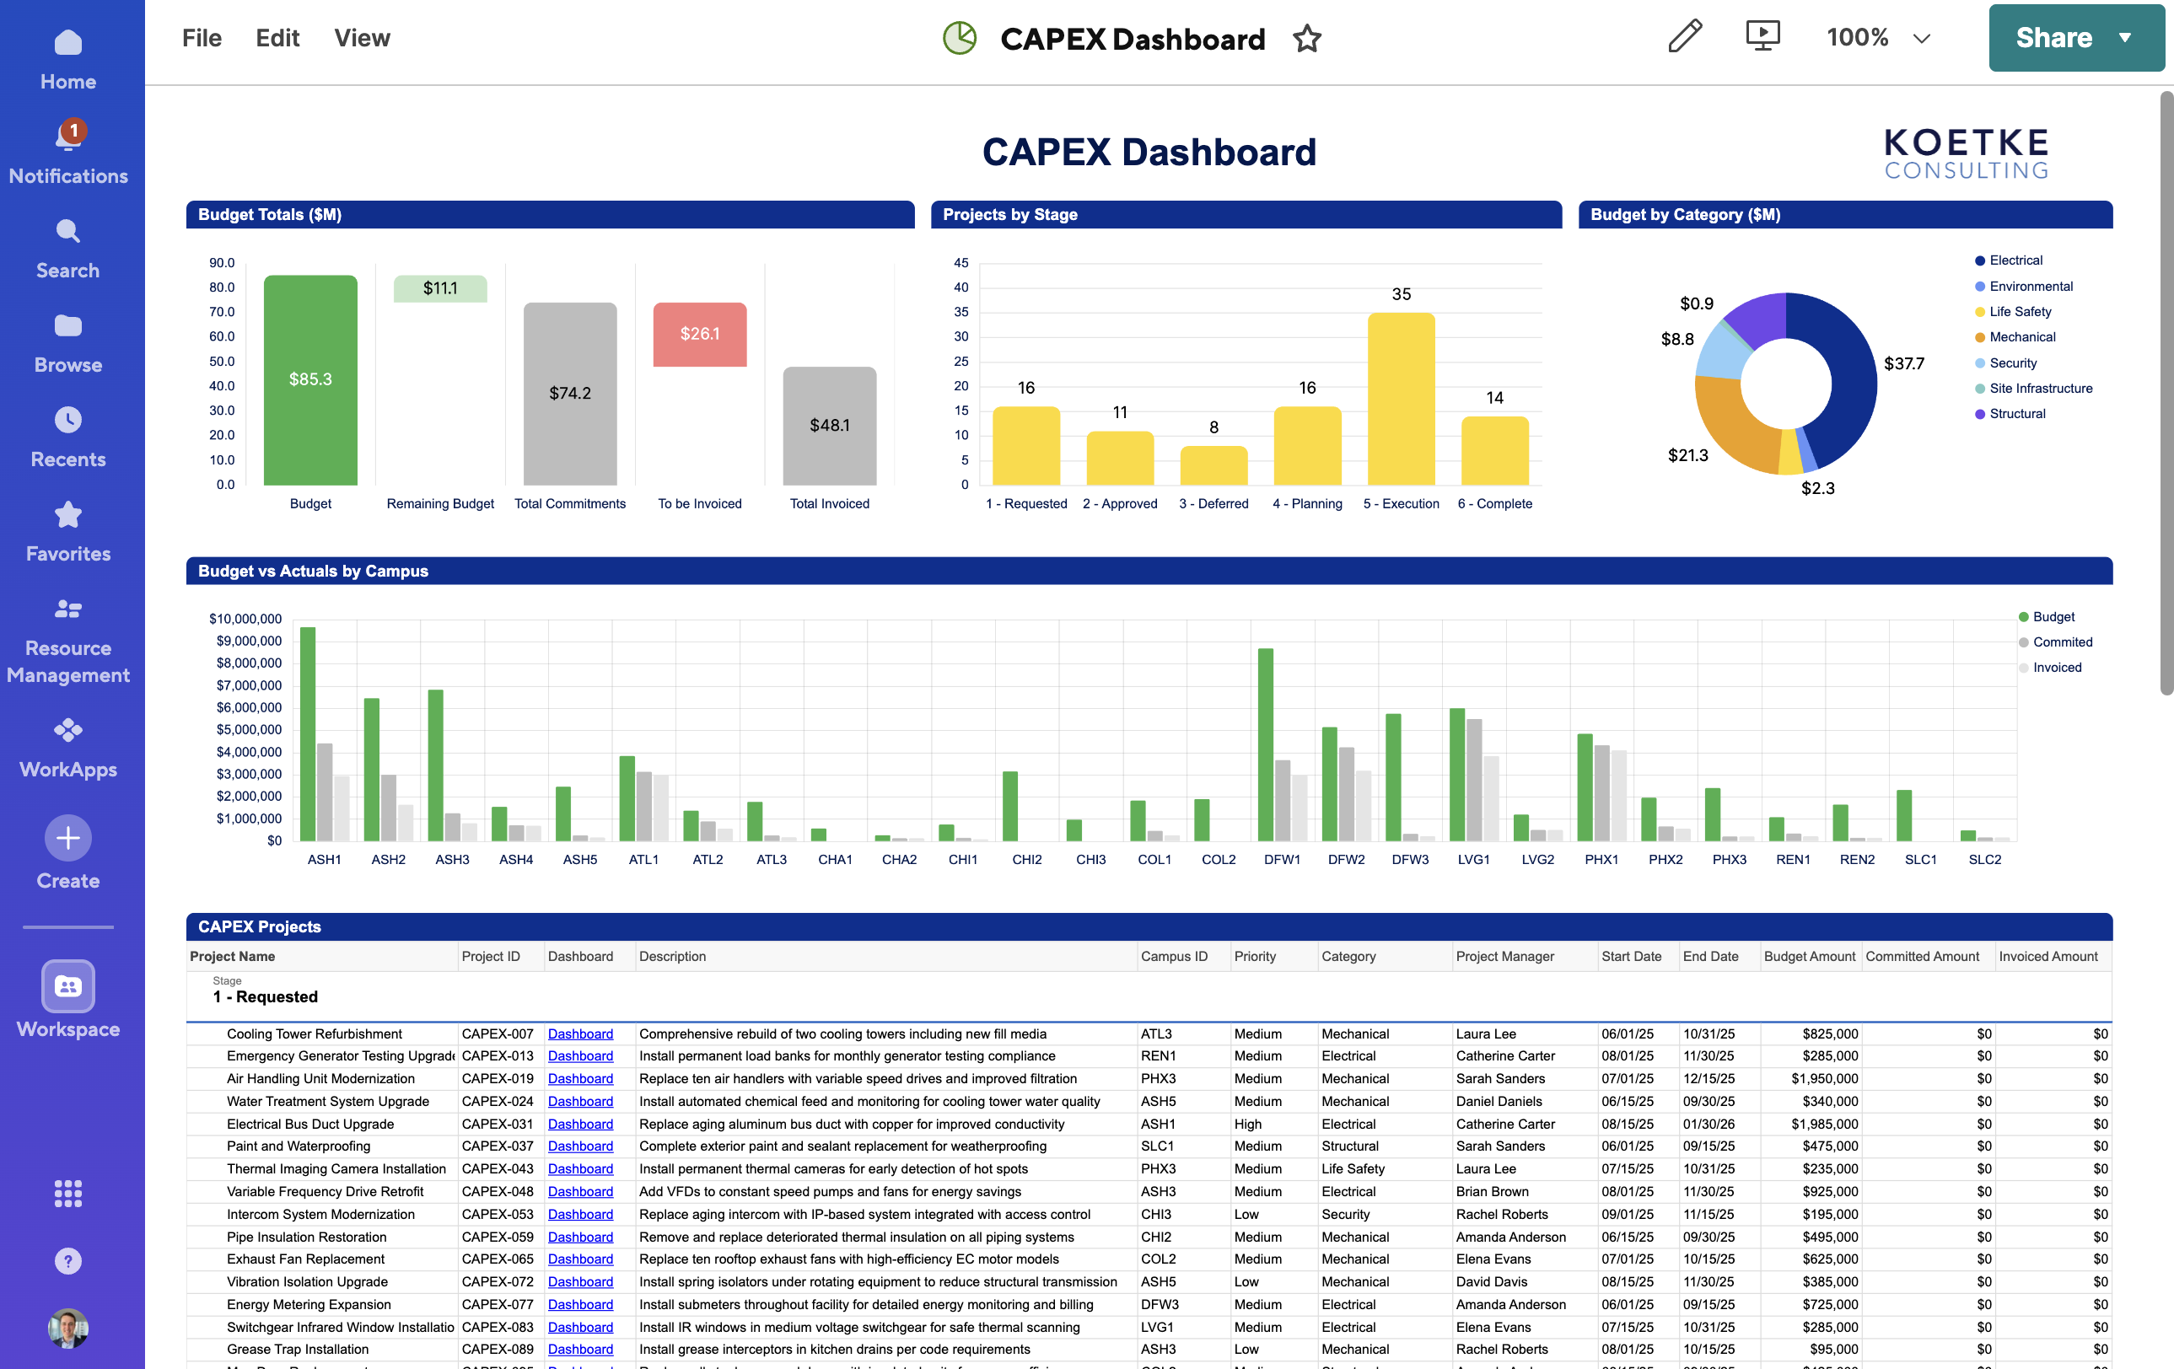This screenshot has height=1369, width=2174.
Task: Star the CAPEX Dashboard as favorite
Action: coord(1306,39)
